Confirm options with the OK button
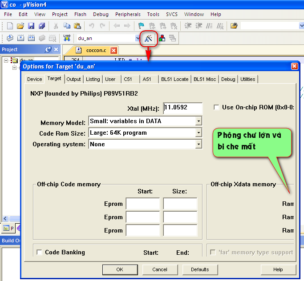Image resolution: width=304 pixels, height=281 pixels. coord(120,269)
